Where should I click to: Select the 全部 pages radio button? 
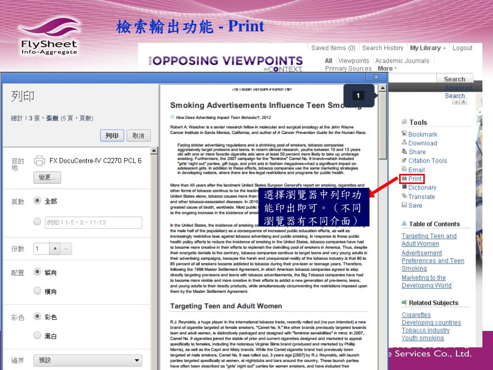click(37, 200)
